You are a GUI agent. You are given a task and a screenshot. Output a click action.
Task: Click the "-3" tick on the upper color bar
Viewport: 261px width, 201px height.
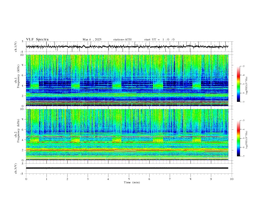click(x=243, y=66)
